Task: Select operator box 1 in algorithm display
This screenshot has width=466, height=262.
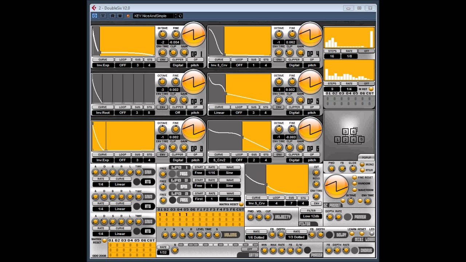Action: (337, 139)
